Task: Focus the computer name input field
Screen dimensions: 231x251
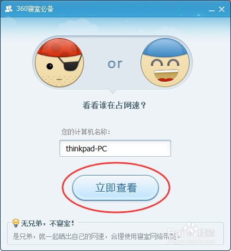Action: pyautogui.click(x=115, y=148)
